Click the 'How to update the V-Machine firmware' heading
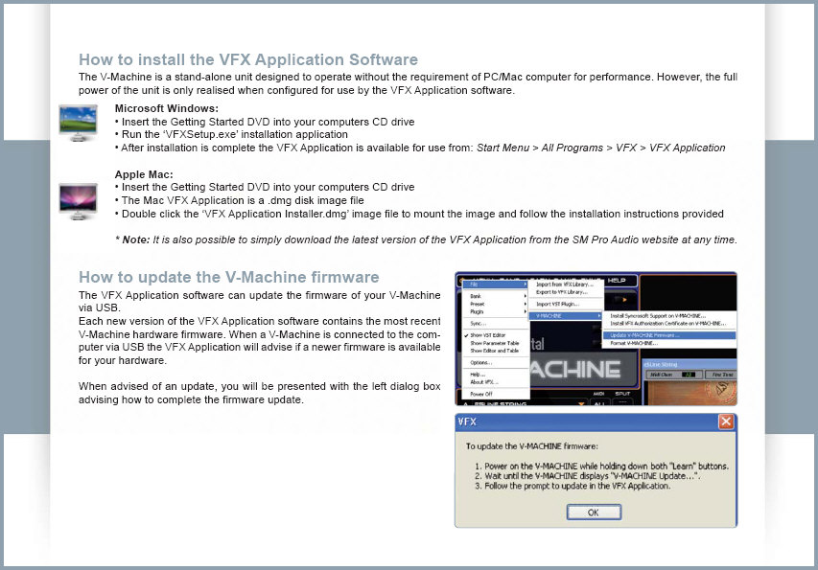 tap(229, 277)
